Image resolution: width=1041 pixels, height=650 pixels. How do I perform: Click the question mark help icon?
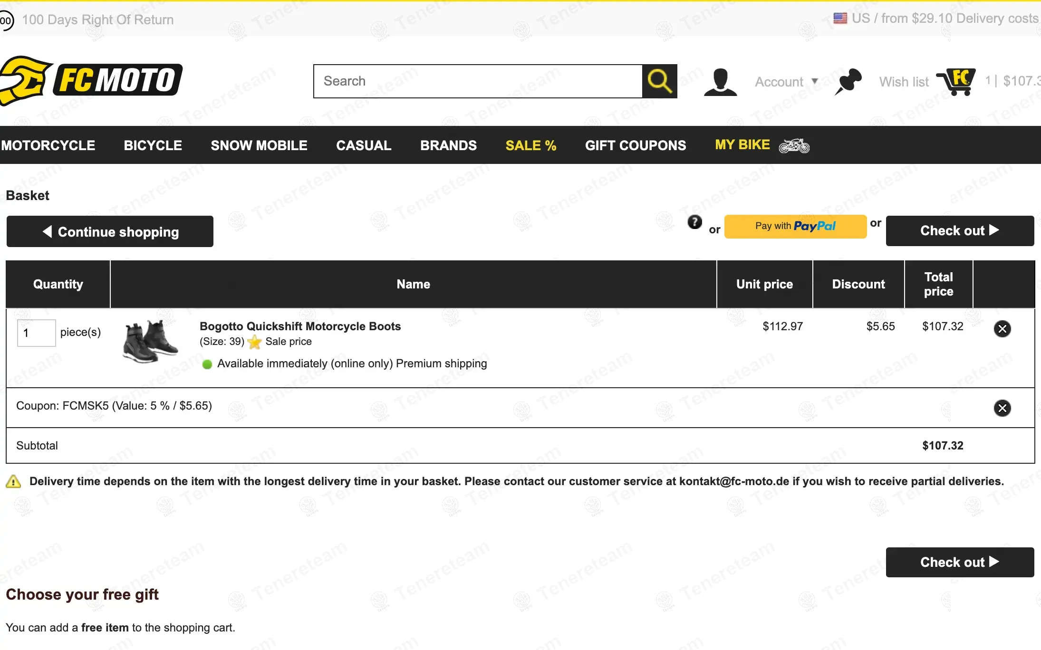tap(694, 222)
